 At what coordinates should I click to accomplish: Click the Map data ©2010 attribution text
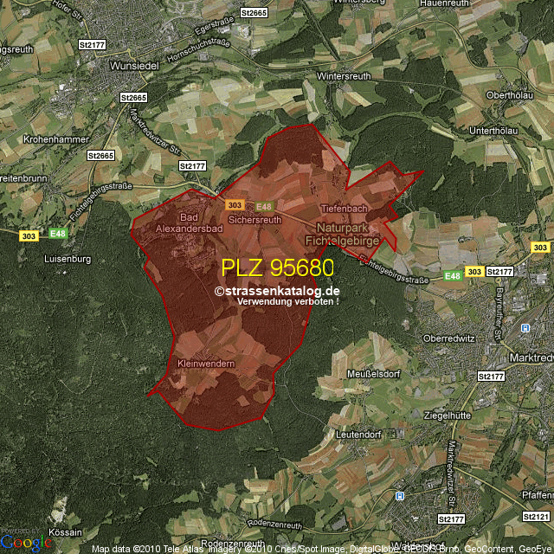(130, 549)
